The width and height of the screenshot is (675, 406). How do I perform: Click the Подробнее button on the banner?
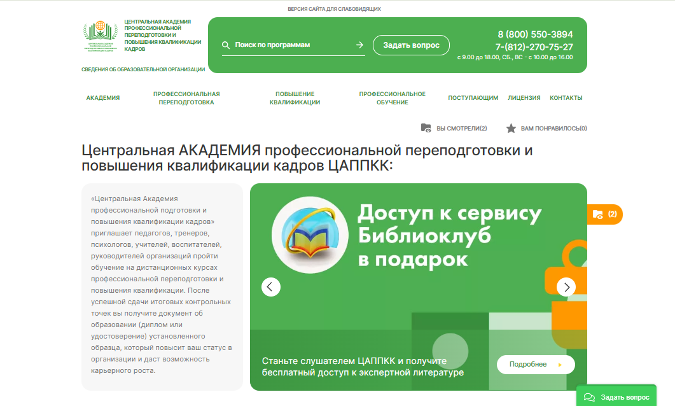click(536, 365)
